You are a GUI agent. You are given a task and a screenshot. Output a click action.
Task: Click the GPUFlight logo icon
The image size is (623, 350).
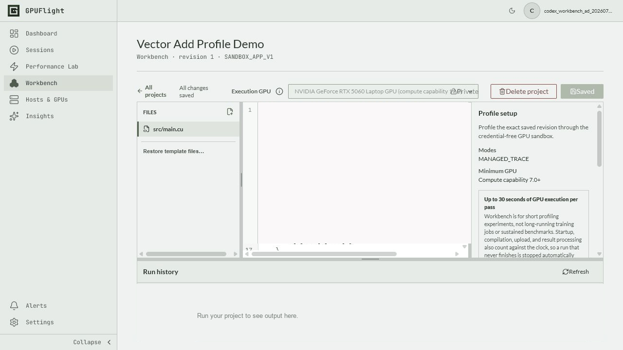14,11
